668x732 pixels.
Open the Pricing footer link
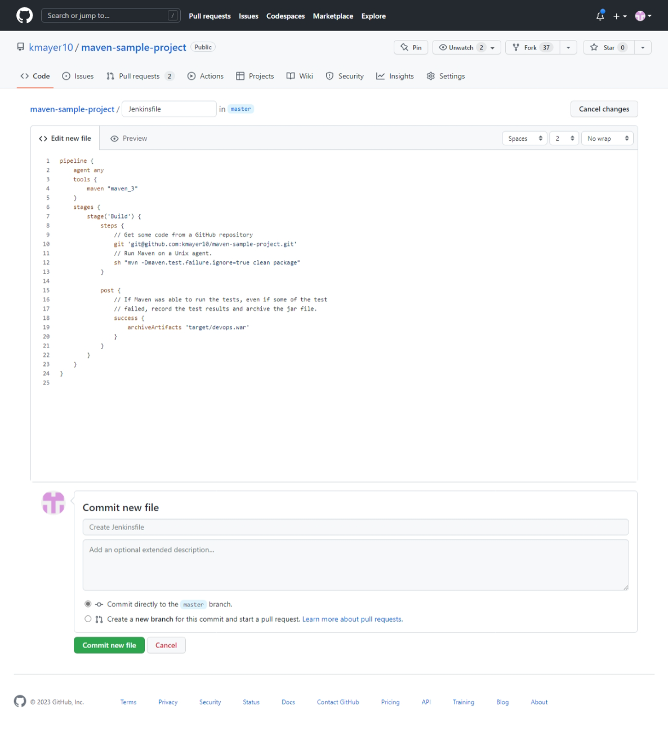(390, 702)
